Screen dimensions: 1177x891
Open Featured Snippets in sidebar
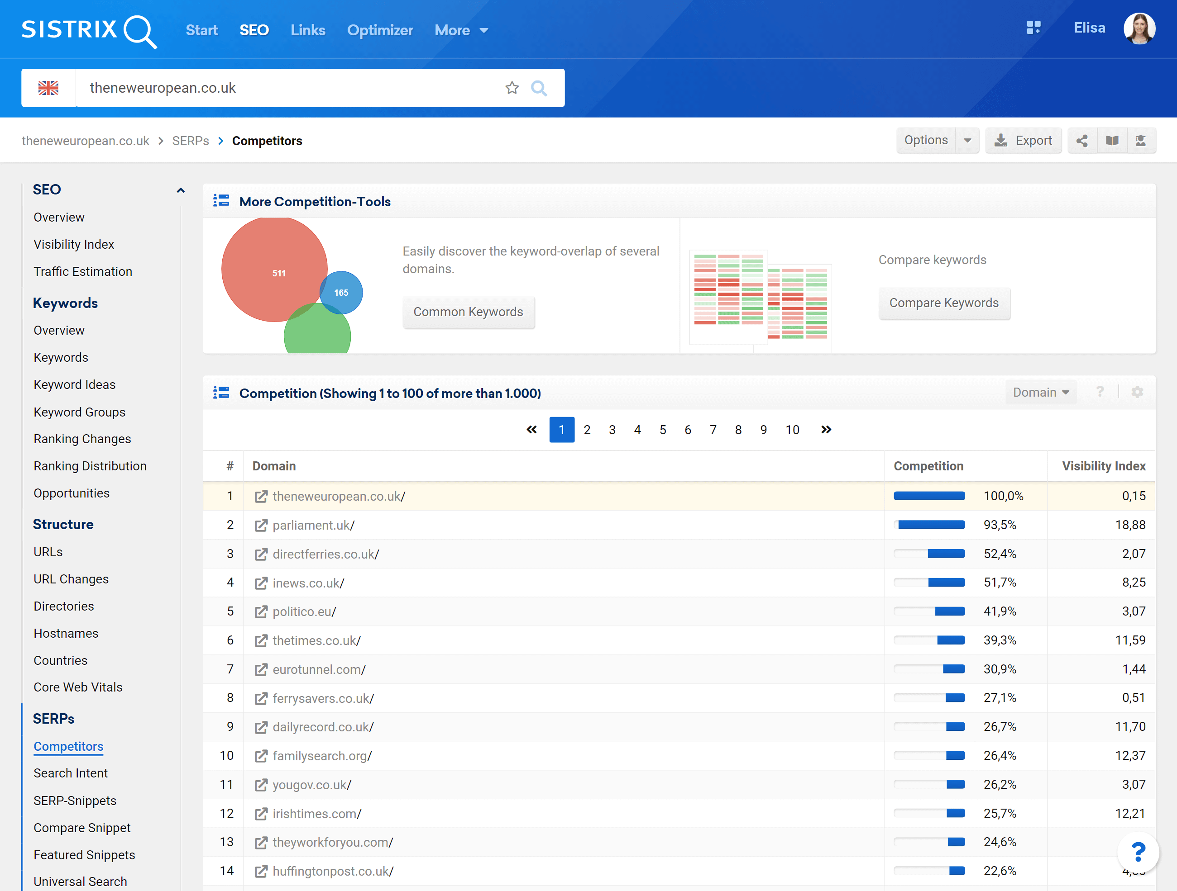84,855
